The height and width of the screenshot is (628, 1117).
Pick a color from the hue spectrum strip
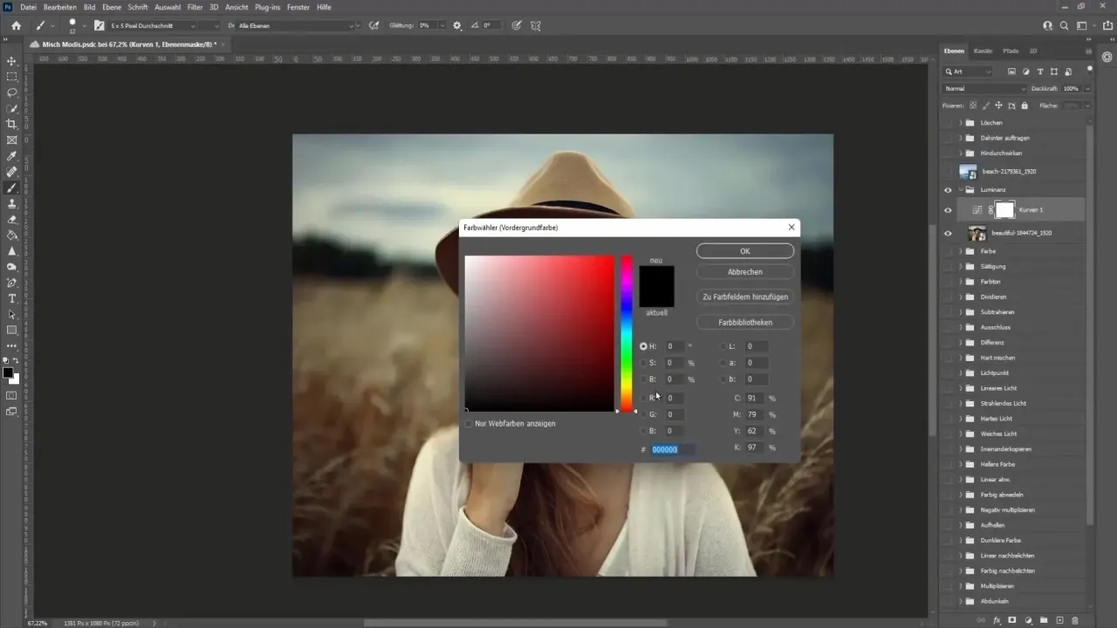pos(626,331)
